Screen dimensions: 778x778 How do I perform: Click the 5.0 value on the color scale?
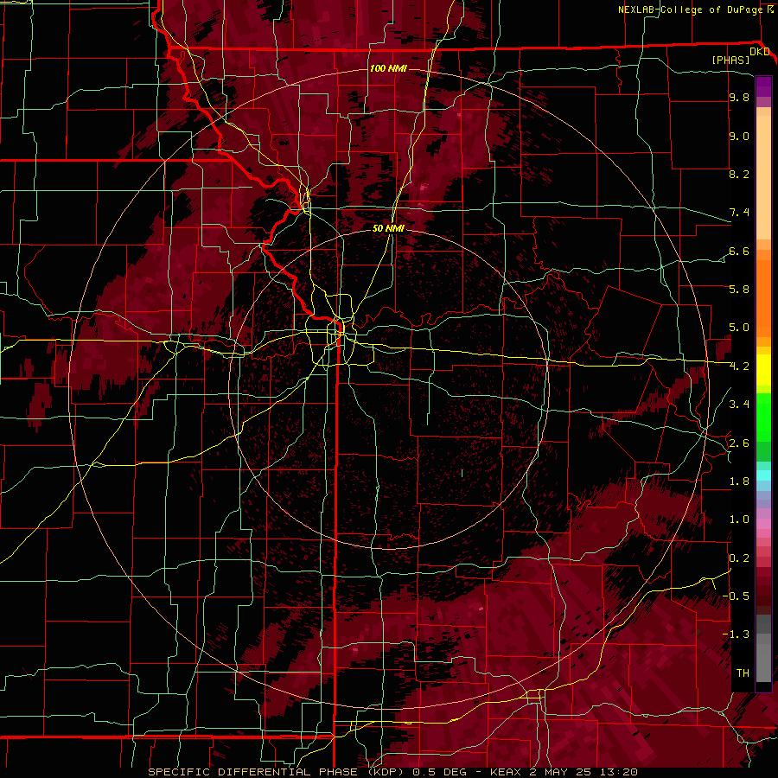point(739,328)
